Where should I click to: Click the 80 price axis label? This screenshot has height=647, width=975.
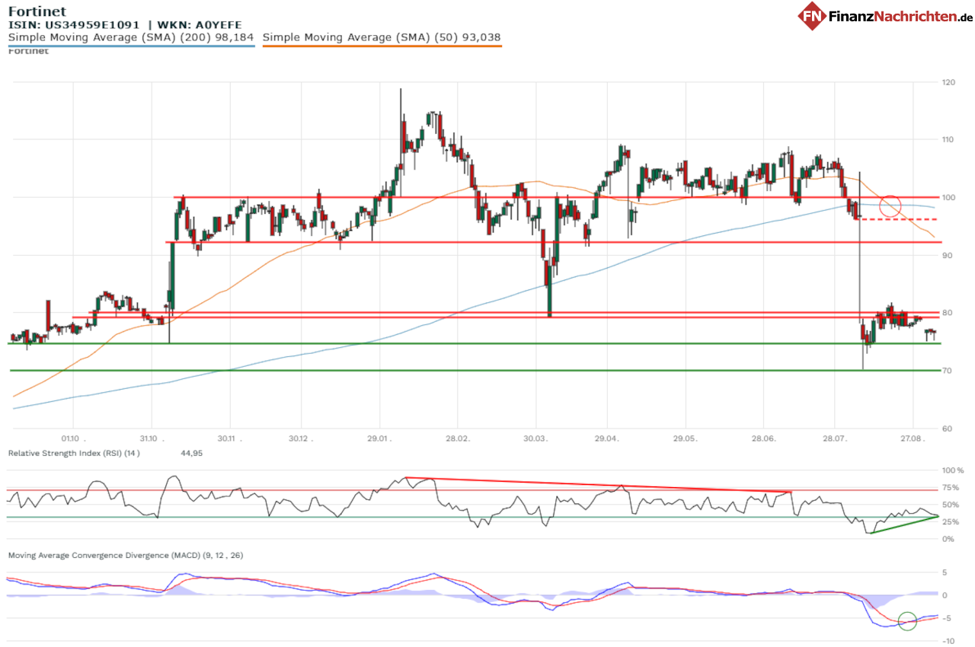[x=947, y=313]
